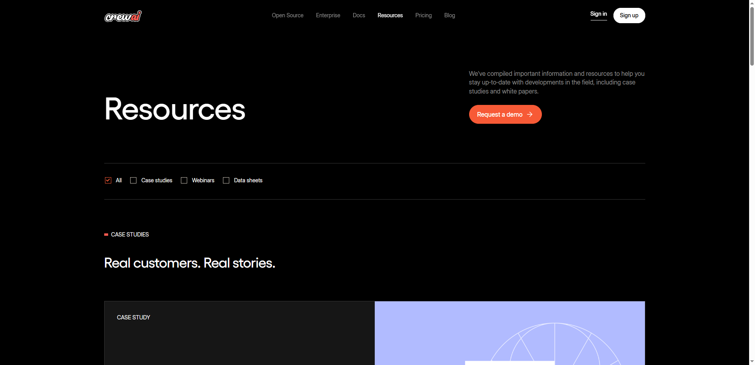Go to the Enterprise nav item
Viewport: 755px width, 365px height.
pos(328,15)
